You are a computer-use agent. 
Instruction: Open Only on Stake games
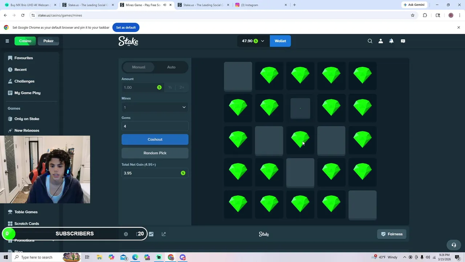[27, 119]
